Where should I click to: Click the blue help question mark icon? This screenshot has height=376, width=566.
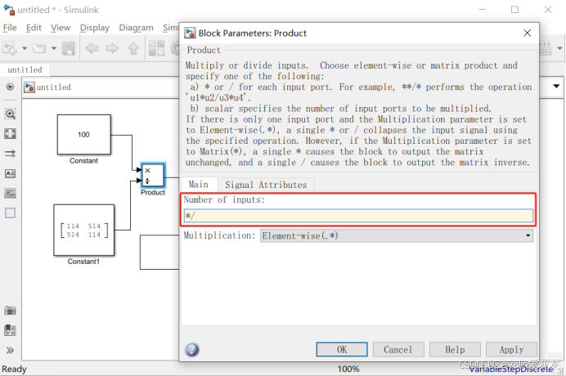(x=192, y=350)
